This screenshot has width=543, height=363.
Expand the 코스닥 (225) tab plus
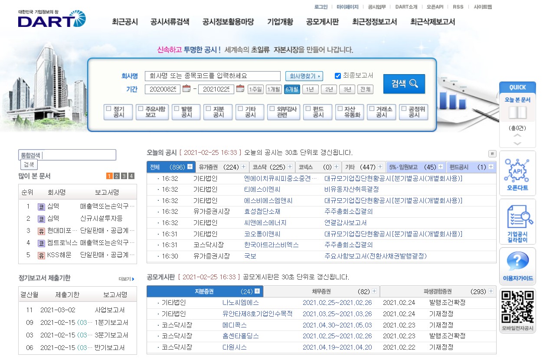[x=290, y=167]
